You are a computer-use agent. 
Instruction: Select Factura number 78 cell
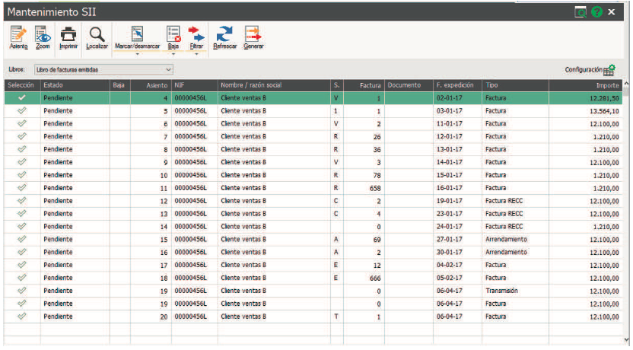[x=364, y=175]
